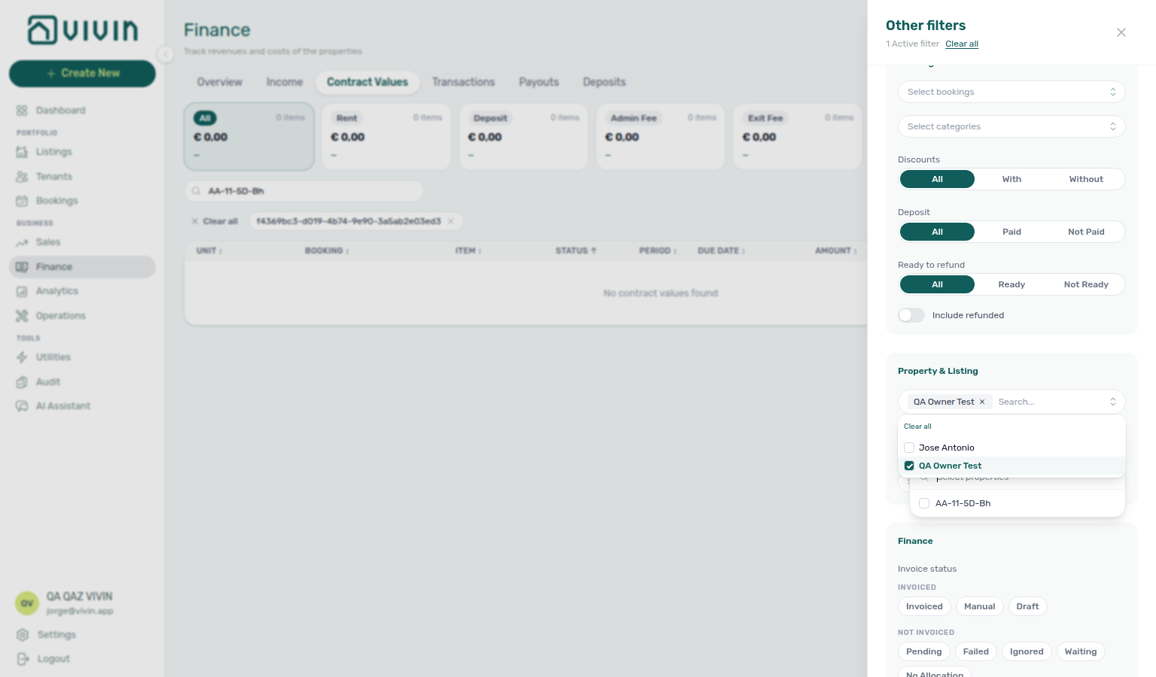
Task: Sort table by AMOUNT column
Action: point(835,250)
